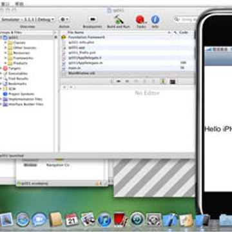Select Find Results in the sidebar
The height and width of the screenshot is (232, 232).
[15, 79]
